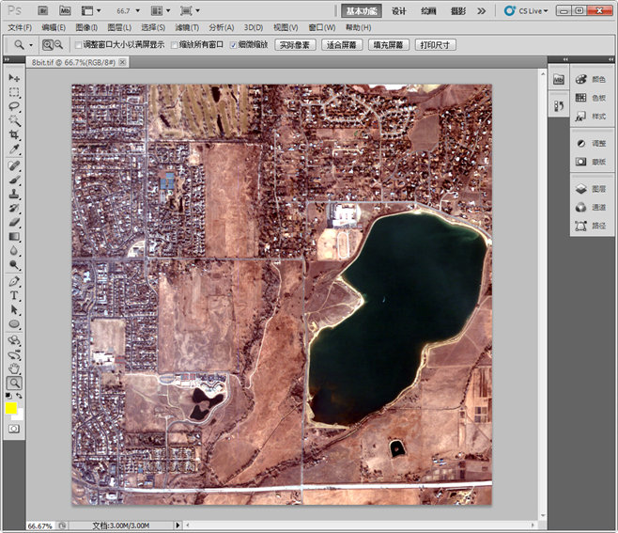Screen dimensions: 618x533
Task: Click the yellow foreground color swatch
Action: [x=11, y=408]
